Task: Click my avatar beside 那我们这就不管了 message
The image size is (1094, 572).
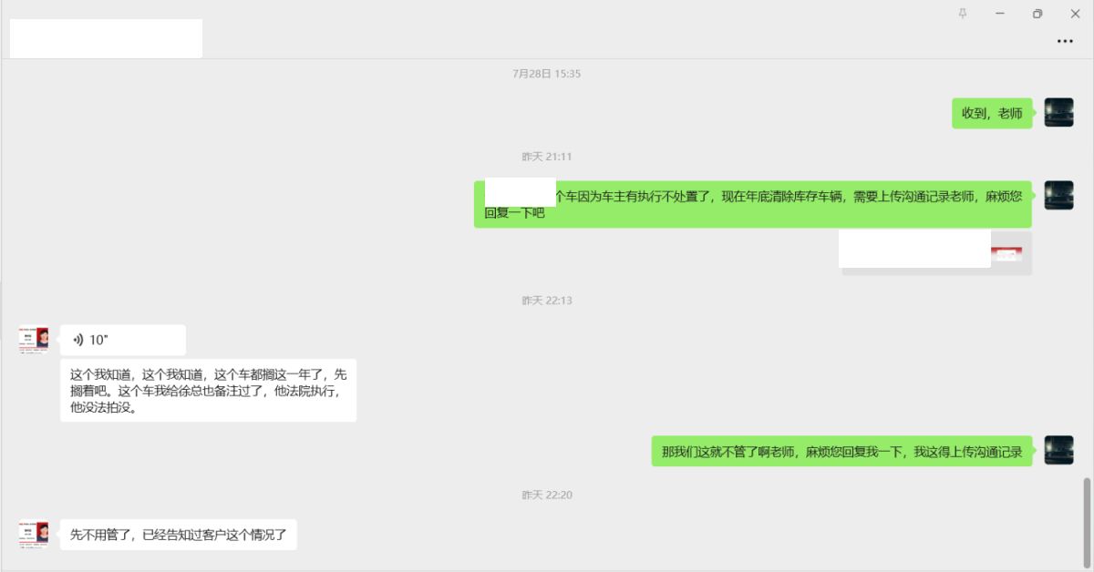Action: click(x=1058, y=451)
